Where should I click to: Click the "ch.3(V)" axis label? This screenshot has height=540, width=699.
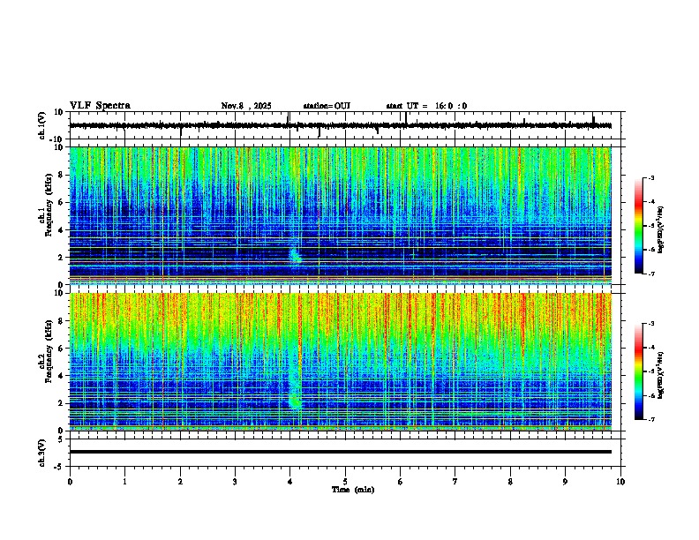coord(42,454)
